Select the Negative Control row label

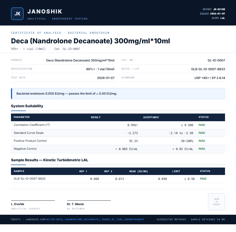click(x=25, y=149)
